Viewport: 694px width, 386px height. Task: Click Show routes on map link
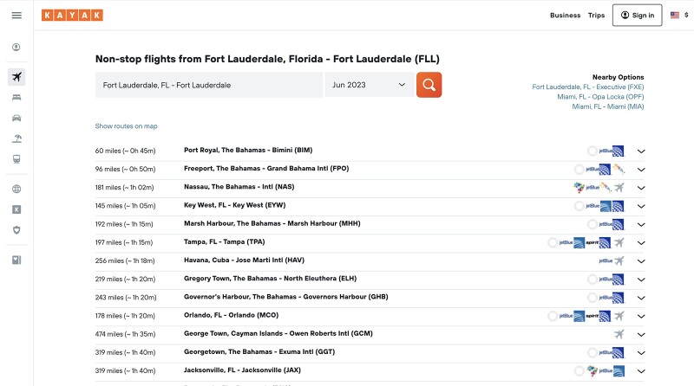pyautogui.click(x=126, y=126)
